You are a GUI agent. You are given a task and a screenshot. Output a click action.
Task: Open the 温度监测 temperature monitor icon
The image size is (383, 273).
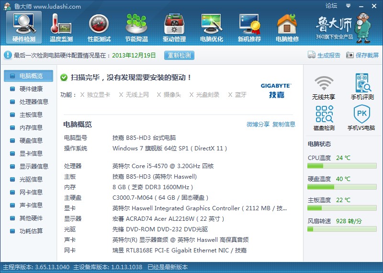tap(61, 27)
